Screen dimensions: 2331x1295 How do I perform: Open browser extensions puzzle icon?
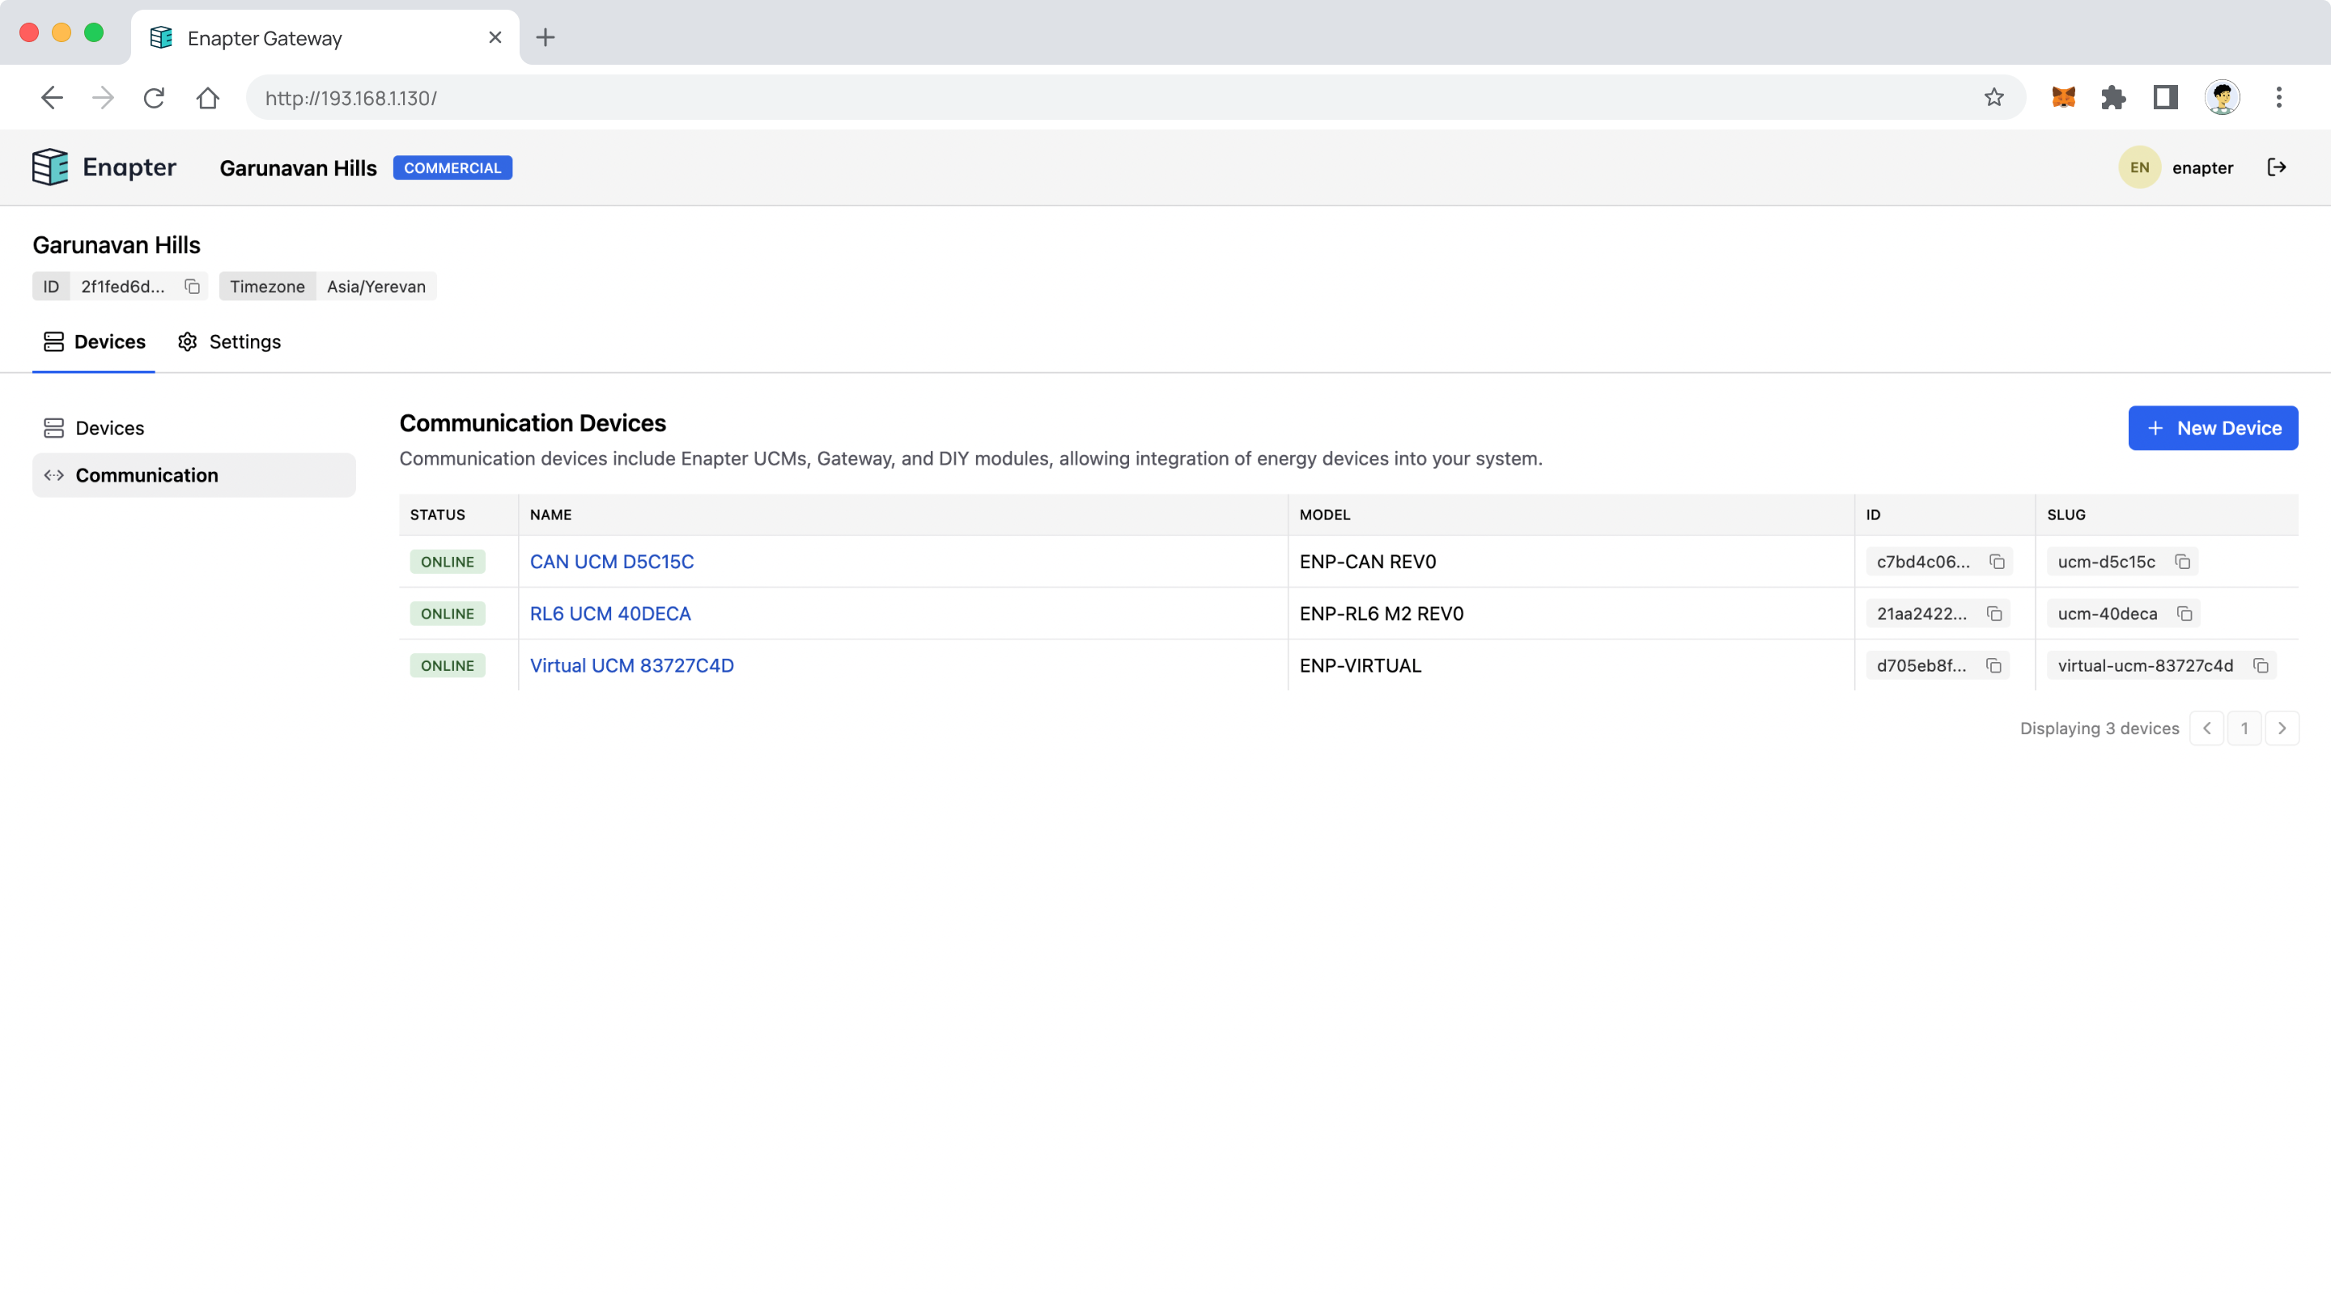point(2114,98)
